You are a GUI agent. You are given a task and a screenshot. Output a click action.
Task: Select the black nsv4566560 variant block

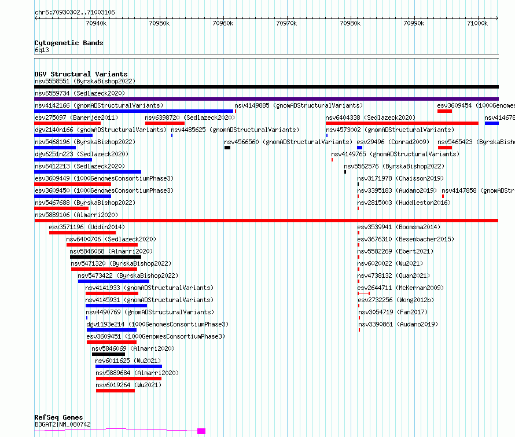(x=227, y=148)
